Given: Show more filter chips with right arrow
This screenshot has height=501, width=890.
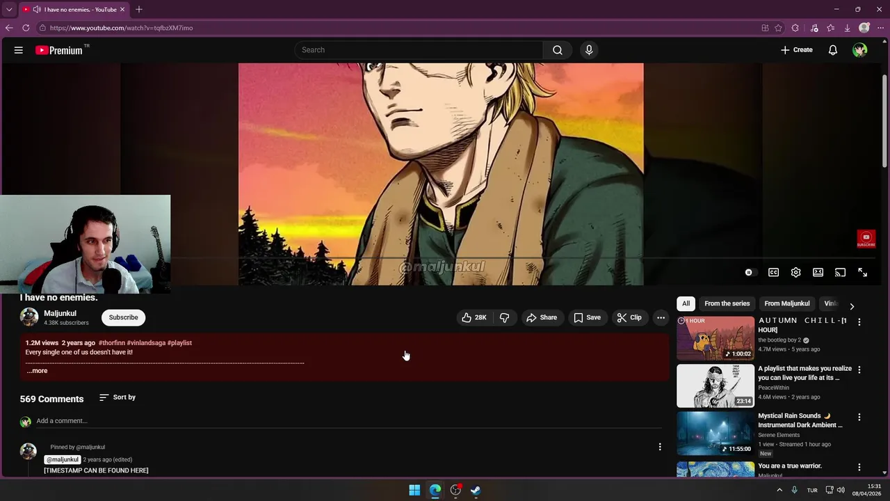Looking at the screenshot, I should [852, 306].
